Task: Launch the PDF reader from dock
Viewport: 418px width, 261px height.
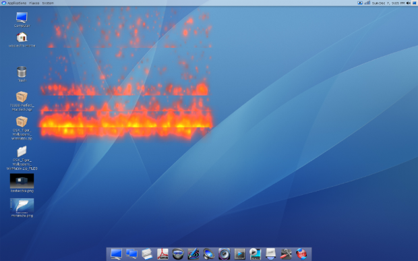Action: point(162,254)
